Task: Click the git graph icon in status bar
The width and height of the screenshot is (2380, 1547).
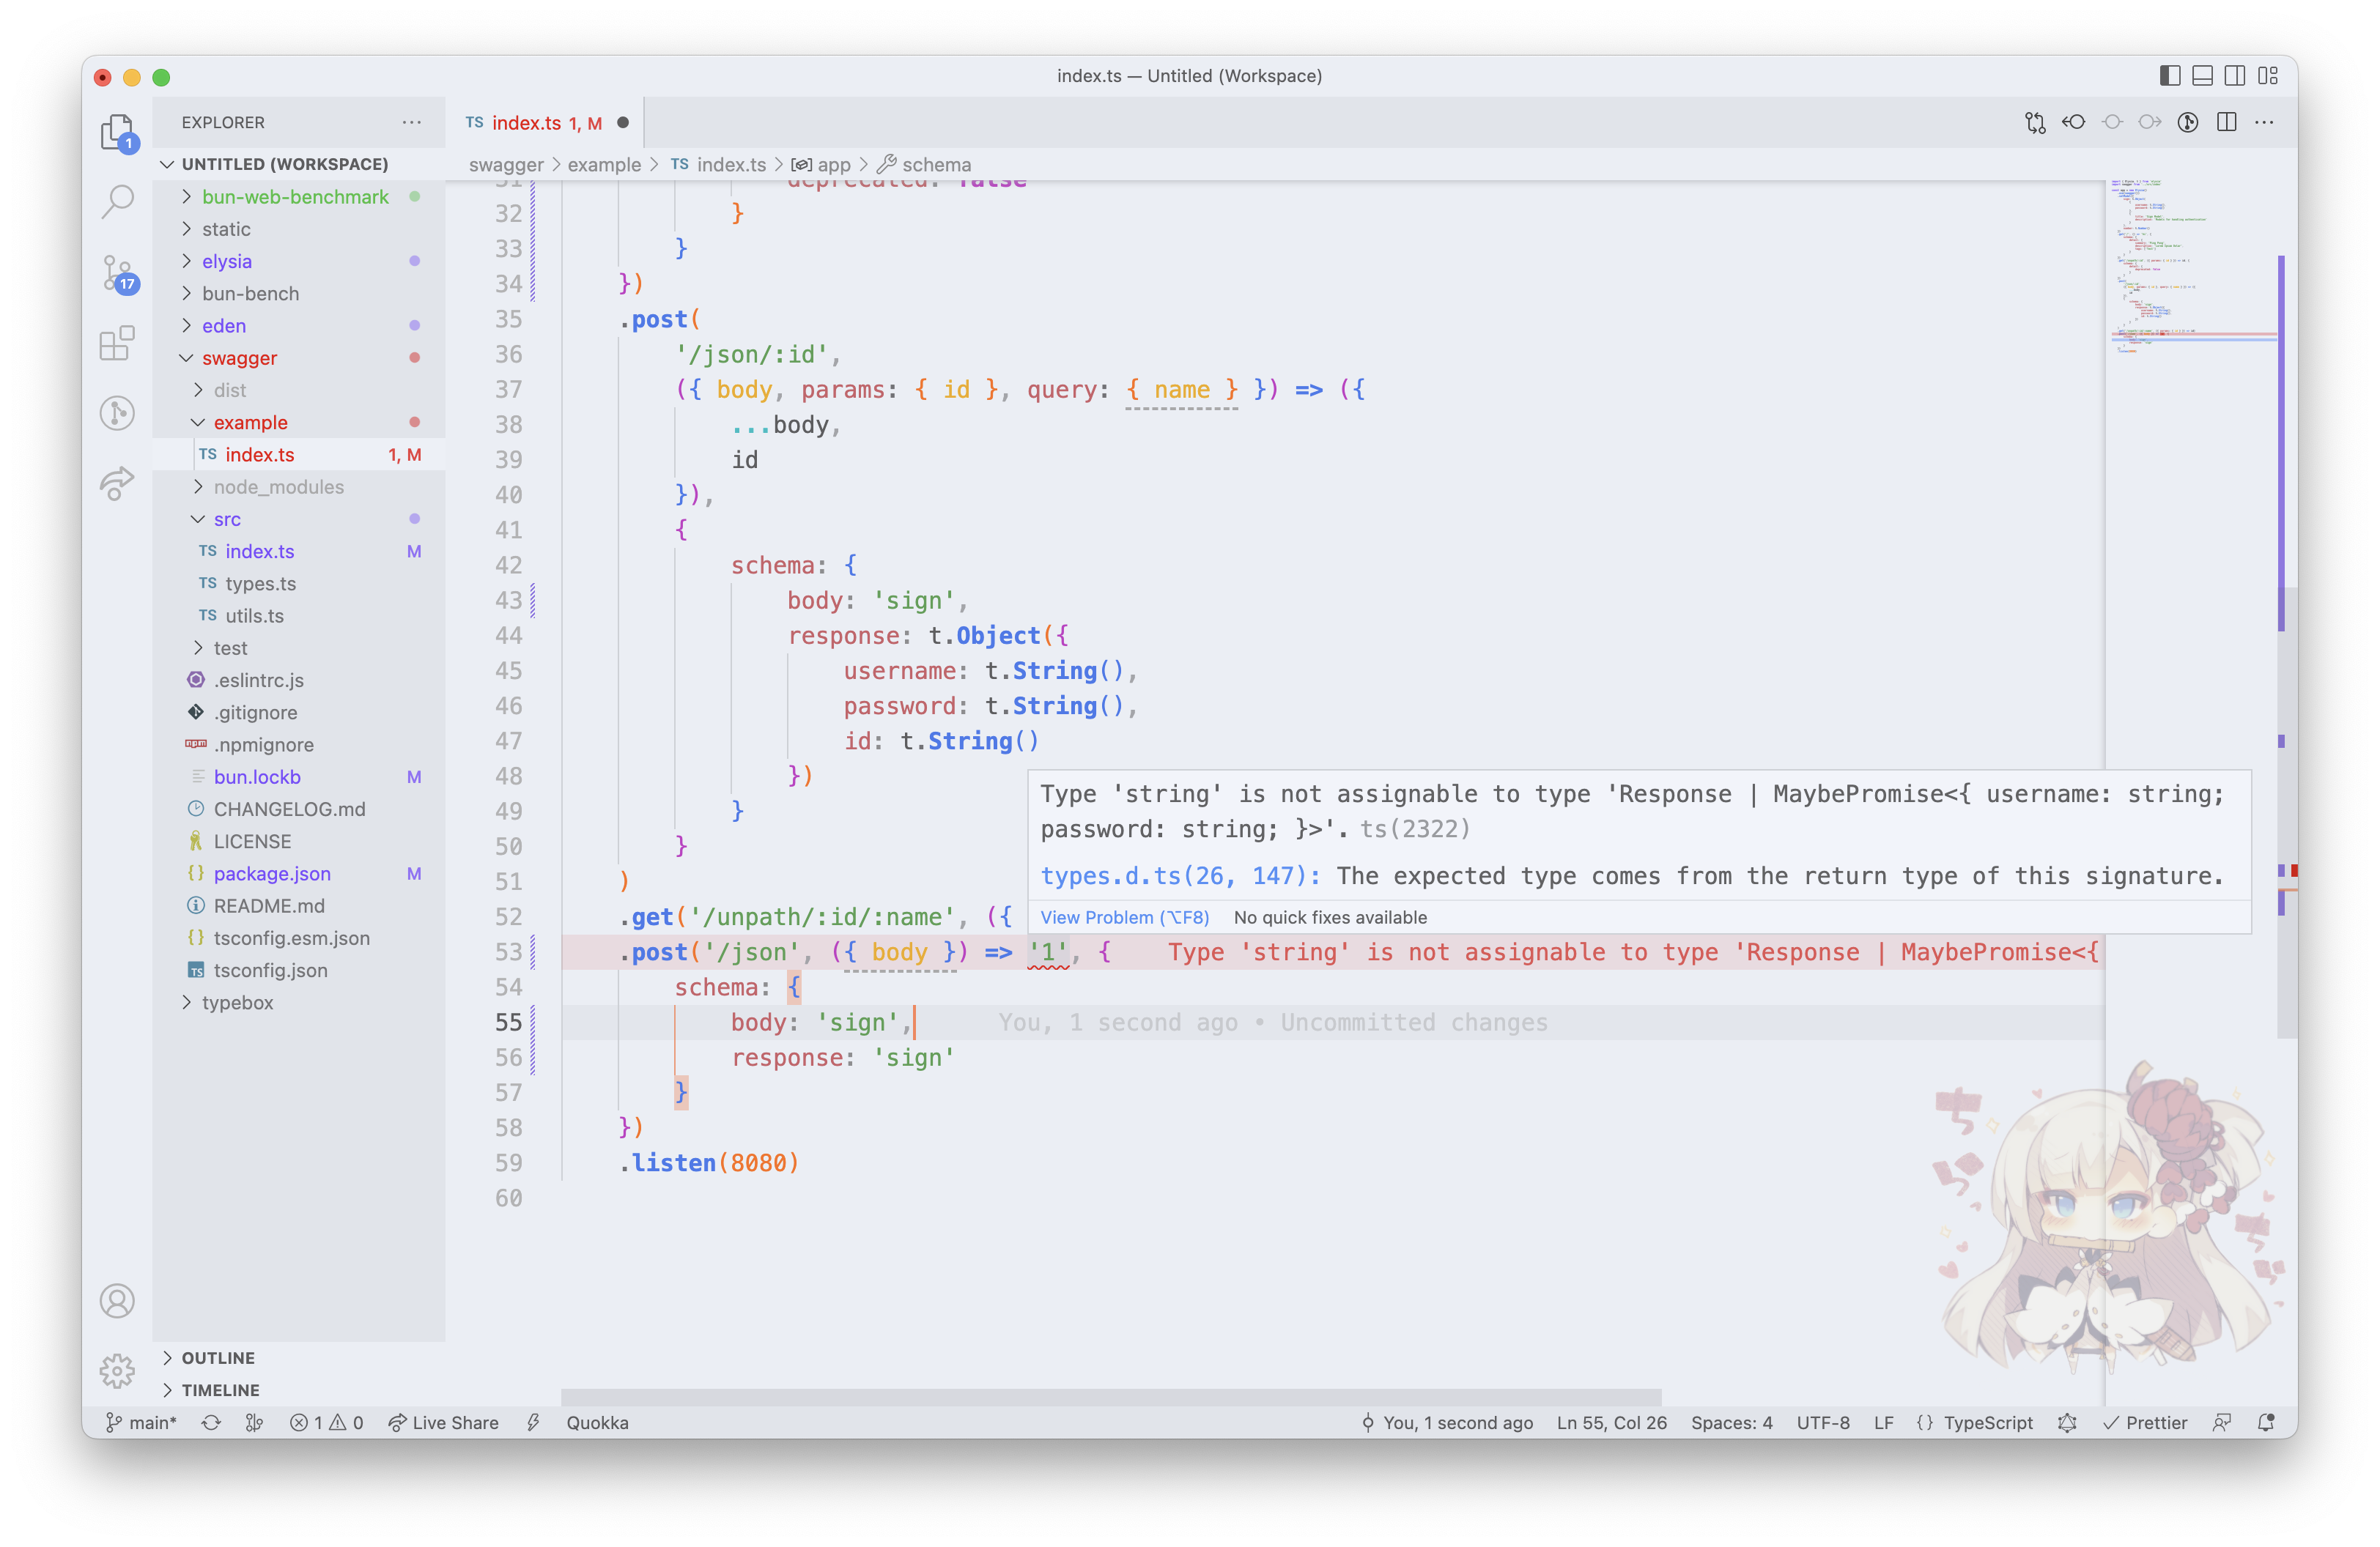Action: pos(255,1422)
